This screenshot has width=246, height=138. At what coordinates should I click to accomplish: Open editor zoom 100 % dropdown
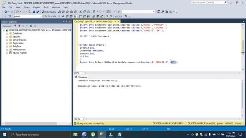click(83, 73)
